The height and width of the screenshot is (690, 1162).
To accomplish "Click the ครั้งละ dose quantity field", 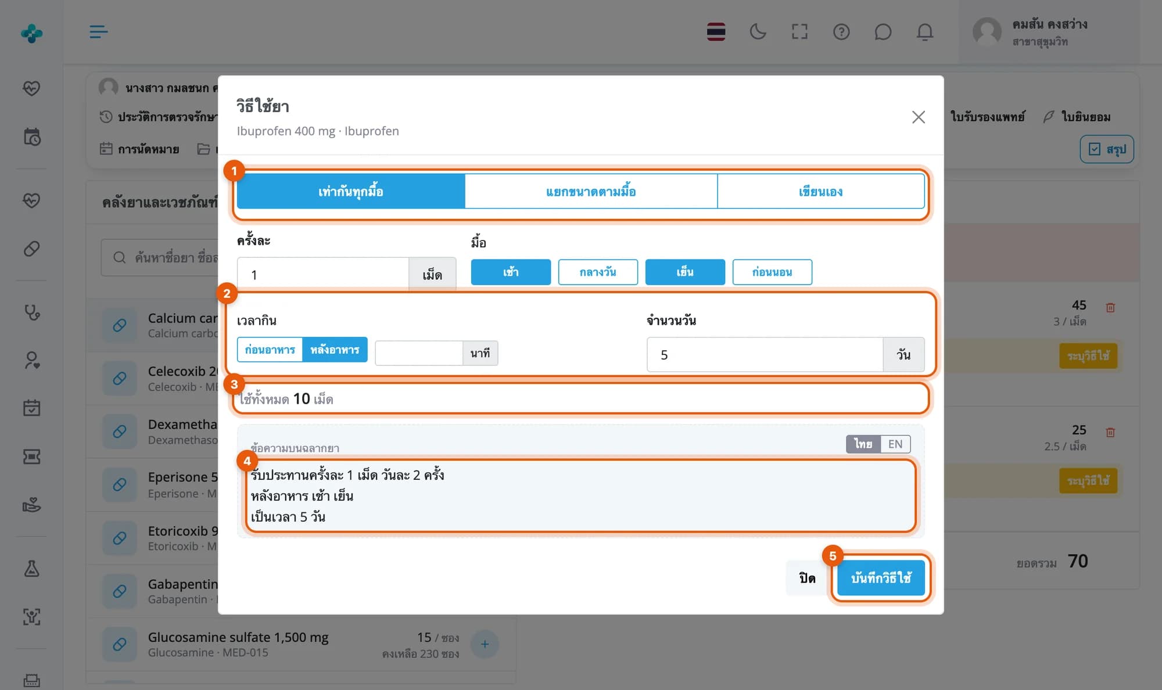I will coord(323,275).
